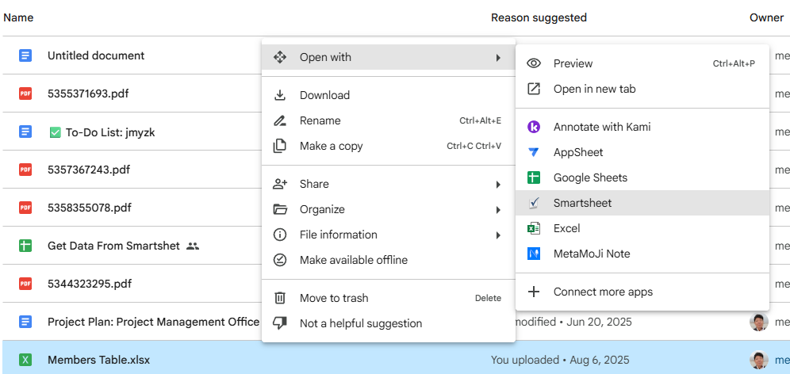The width and height of the screenshot is (790, 374).
Task: Click the Rename pencil icon
Action: [x=280, y=120]
